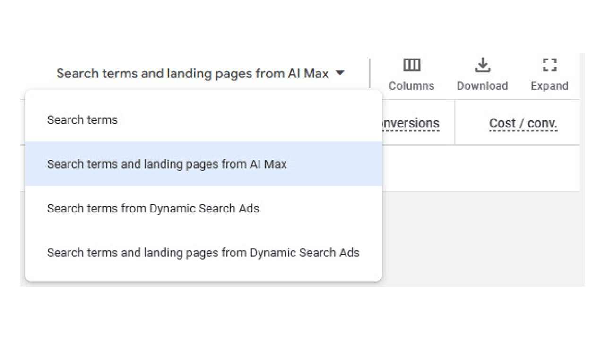Click the Columns grid icon
605x340 pixels.
[x=411, y=65]
